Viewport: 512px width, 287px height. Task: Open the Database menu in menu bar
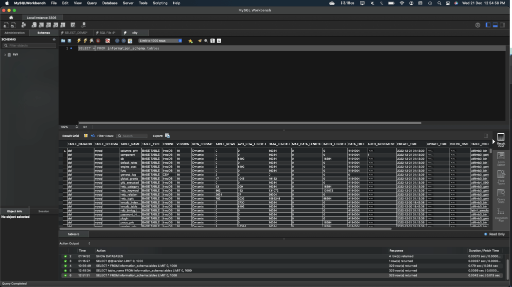(x=110, y=3)
